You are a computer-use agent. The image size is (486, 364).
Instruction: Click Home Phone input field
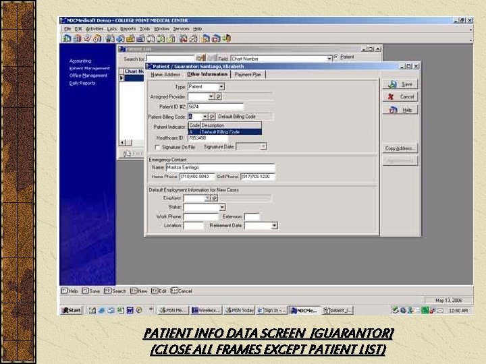coord(197,177)
